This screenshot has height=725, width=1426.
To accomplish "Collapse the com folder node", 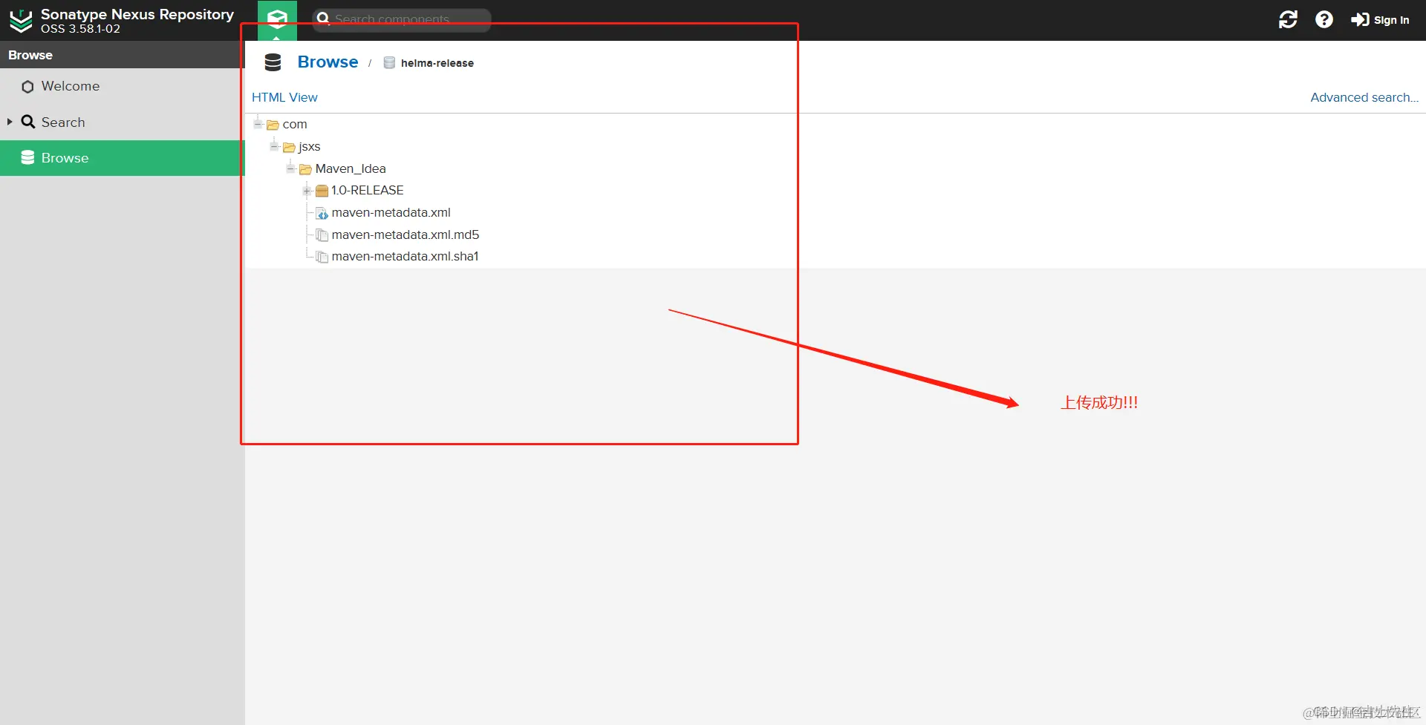I will (258, 124).
